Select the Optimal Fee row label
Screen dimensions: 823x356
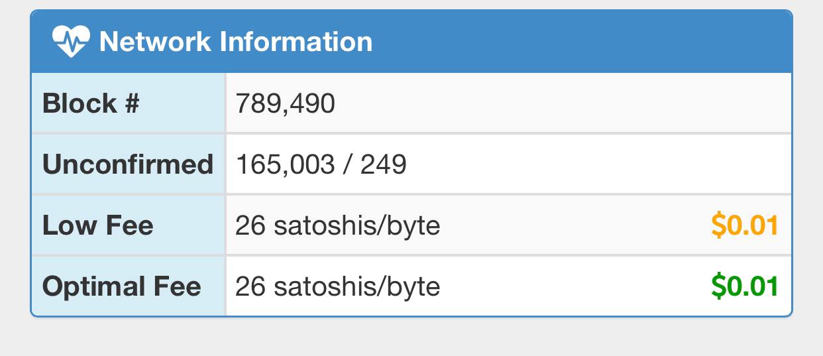click(122, 287)
